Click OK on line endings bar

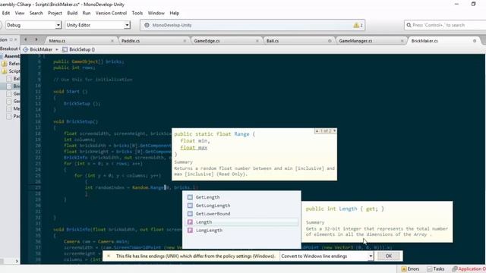coord(388,256)
